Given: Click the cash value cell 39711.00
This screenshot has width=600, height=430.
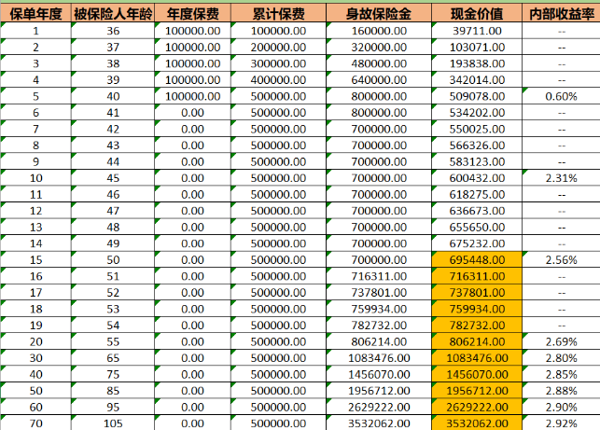Looking at the screenshot, I should (477, 31).
